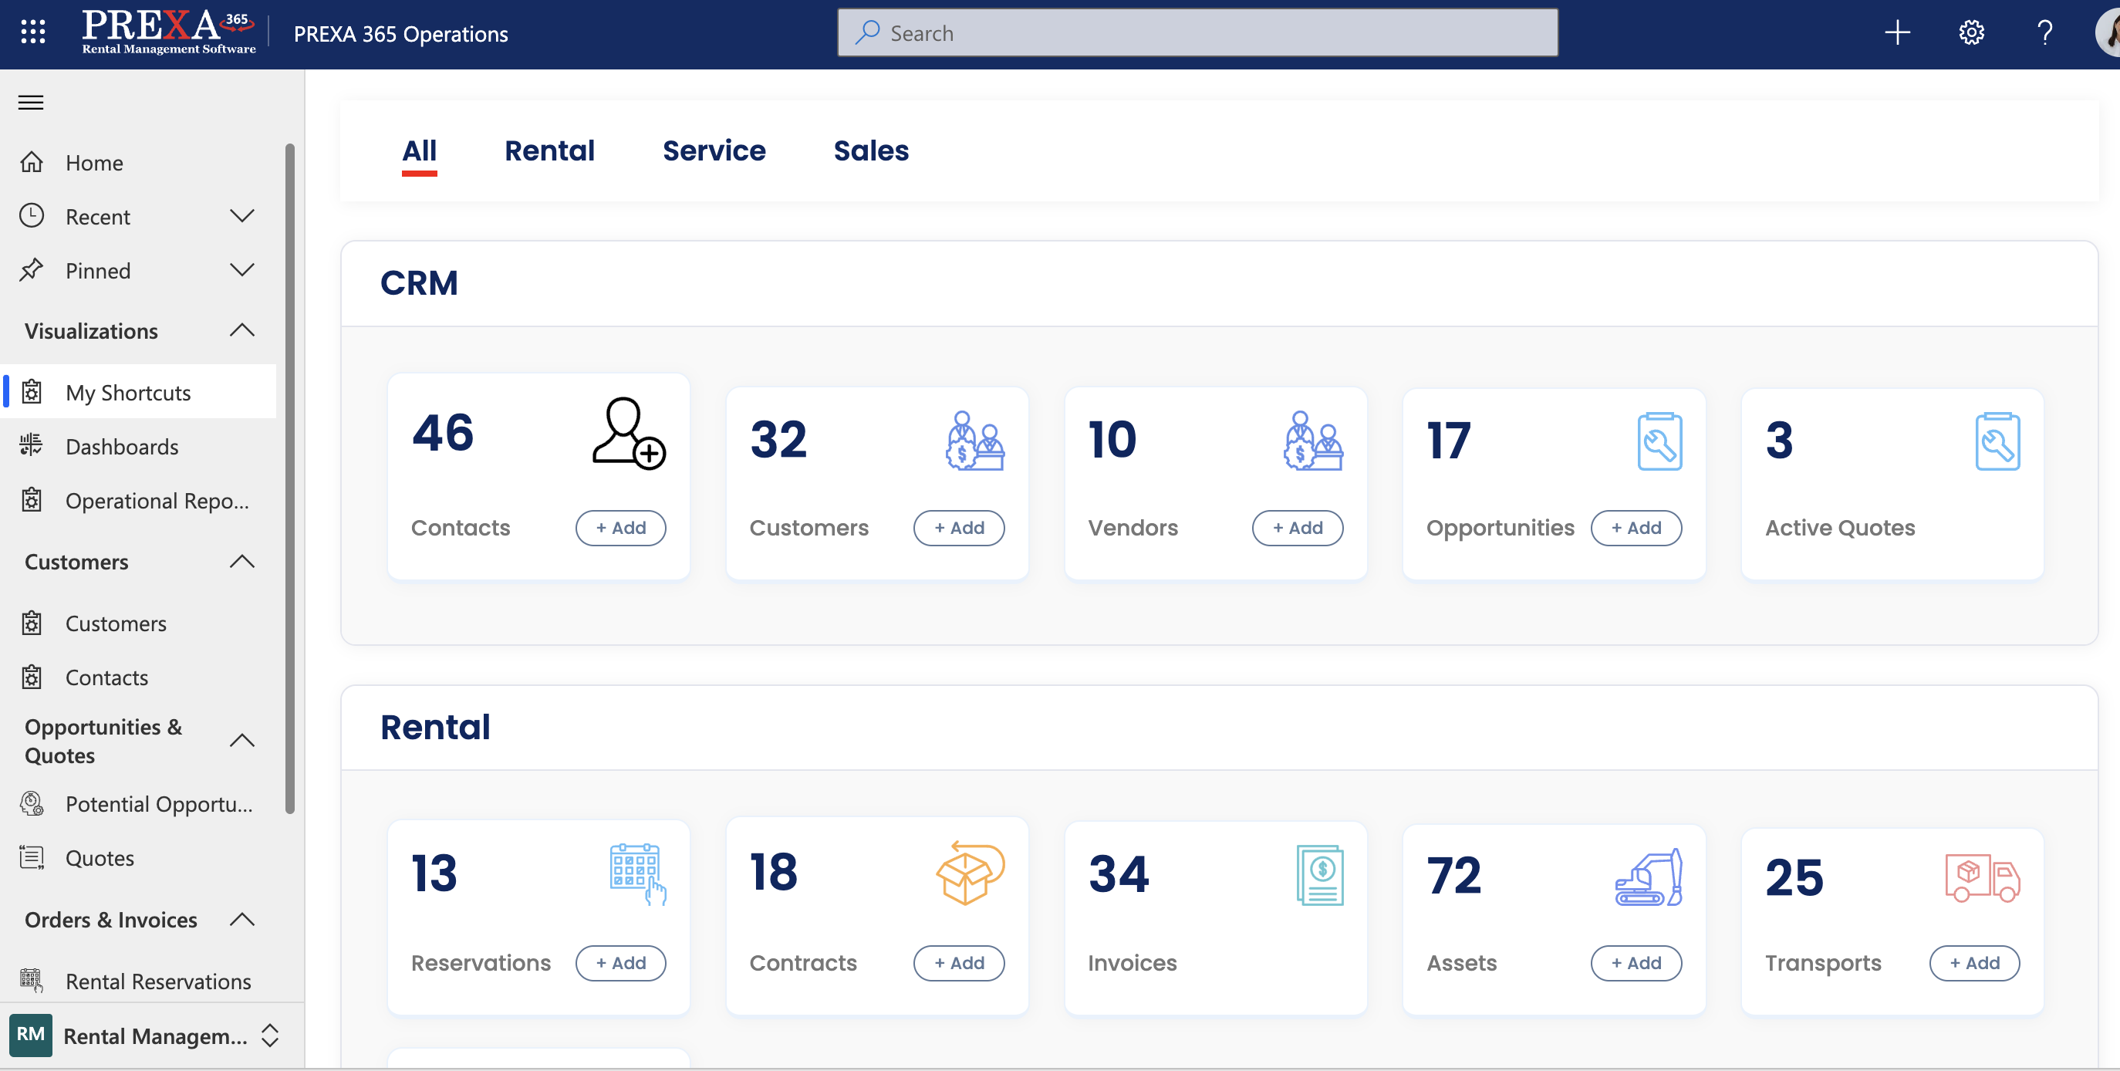Click the wrench icon on Active Quotes card
The width and height of the screenshot is (2120, 1071).
click(1998, 441)
